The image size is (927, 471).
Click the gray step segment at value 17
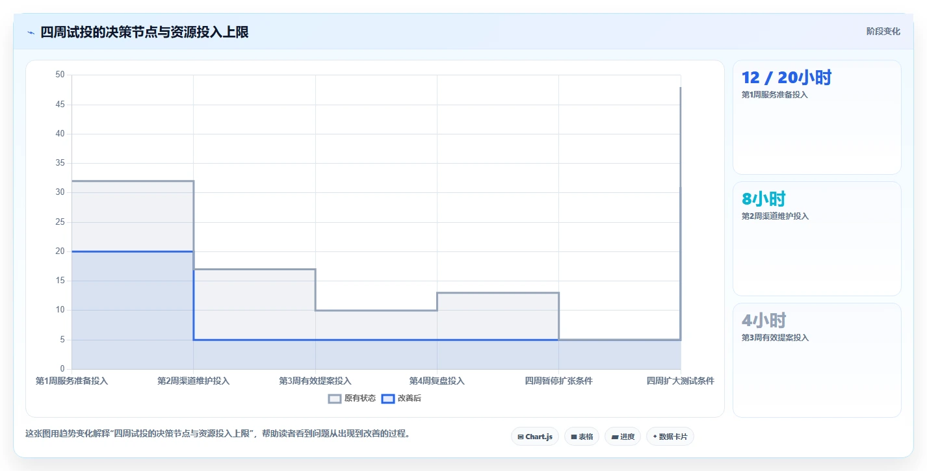point(254,269)
